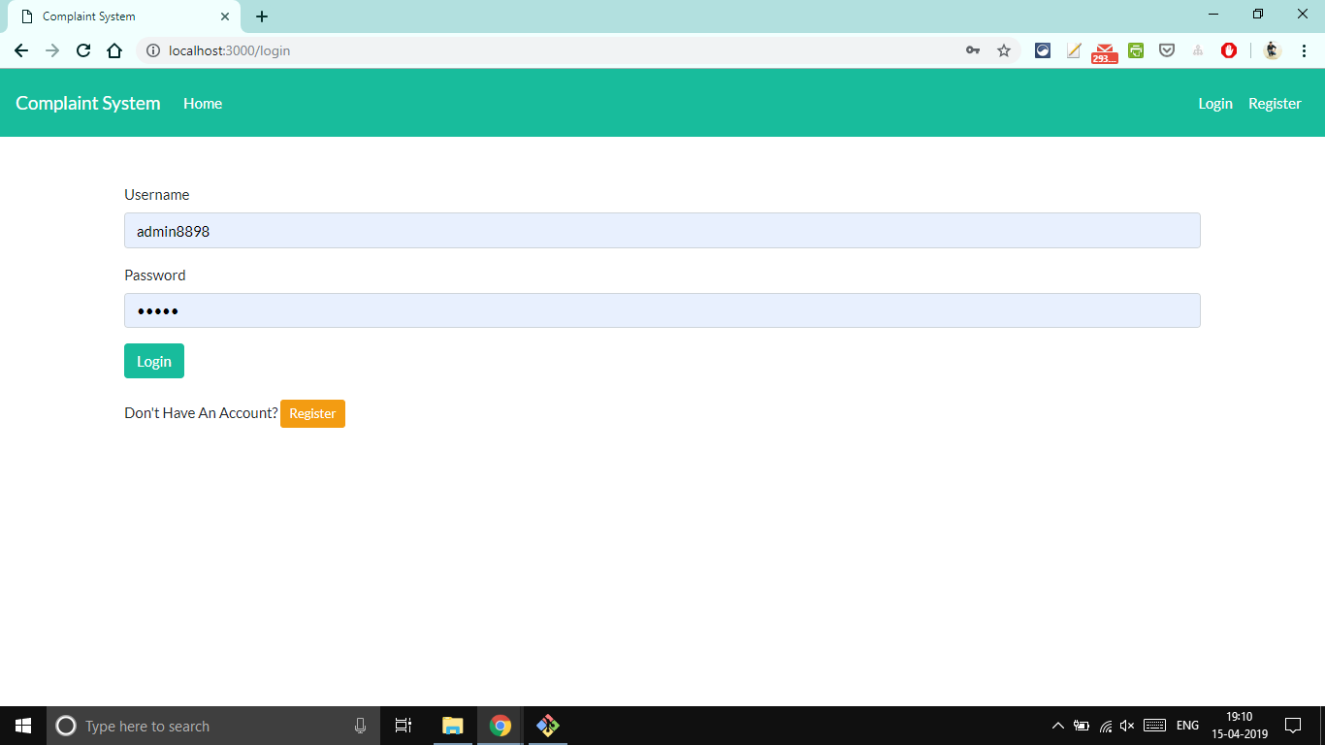The image size is (1325, 745).
Task: Reload the current page
Action: [83, 50]
